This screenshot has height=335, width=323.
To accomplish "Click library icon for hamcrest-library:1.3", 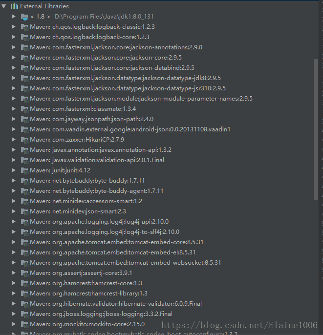I will tap(24, 293).
